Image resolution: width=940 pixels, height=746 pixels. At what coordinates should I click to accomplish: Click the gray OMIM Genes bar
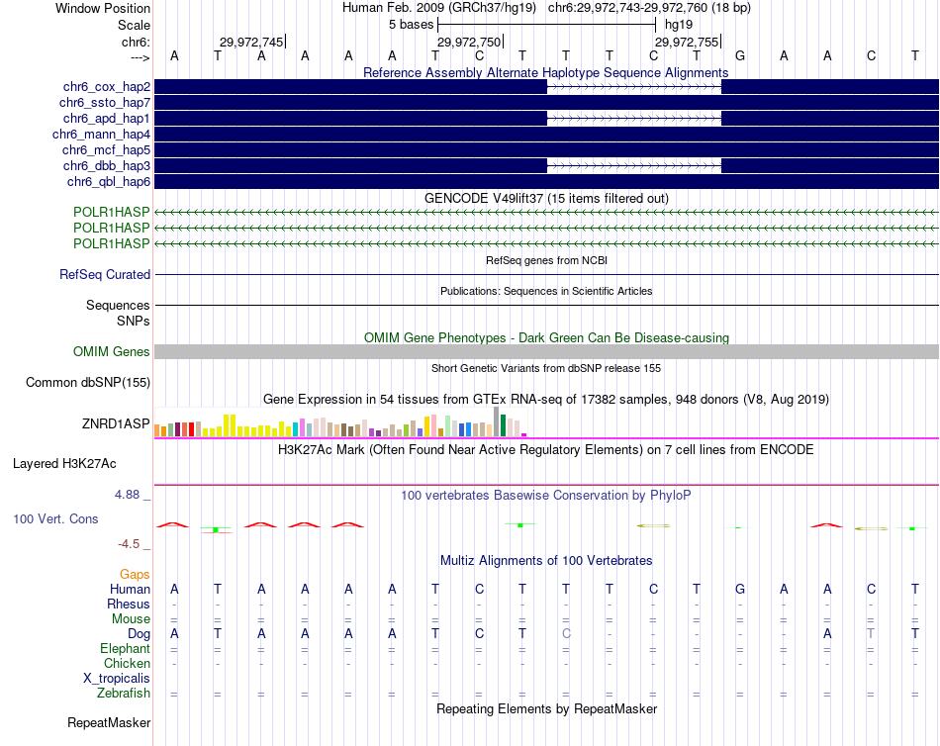(x=546, y=351)
